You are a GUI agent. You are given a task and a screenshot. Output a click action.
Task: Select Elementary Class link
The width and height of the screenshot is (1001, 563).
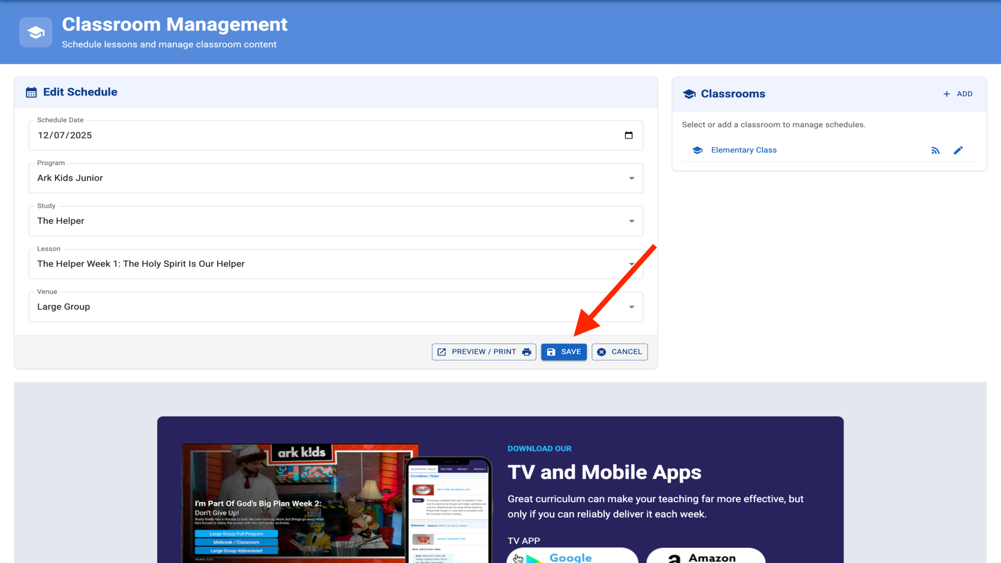(x=743, y=150)
